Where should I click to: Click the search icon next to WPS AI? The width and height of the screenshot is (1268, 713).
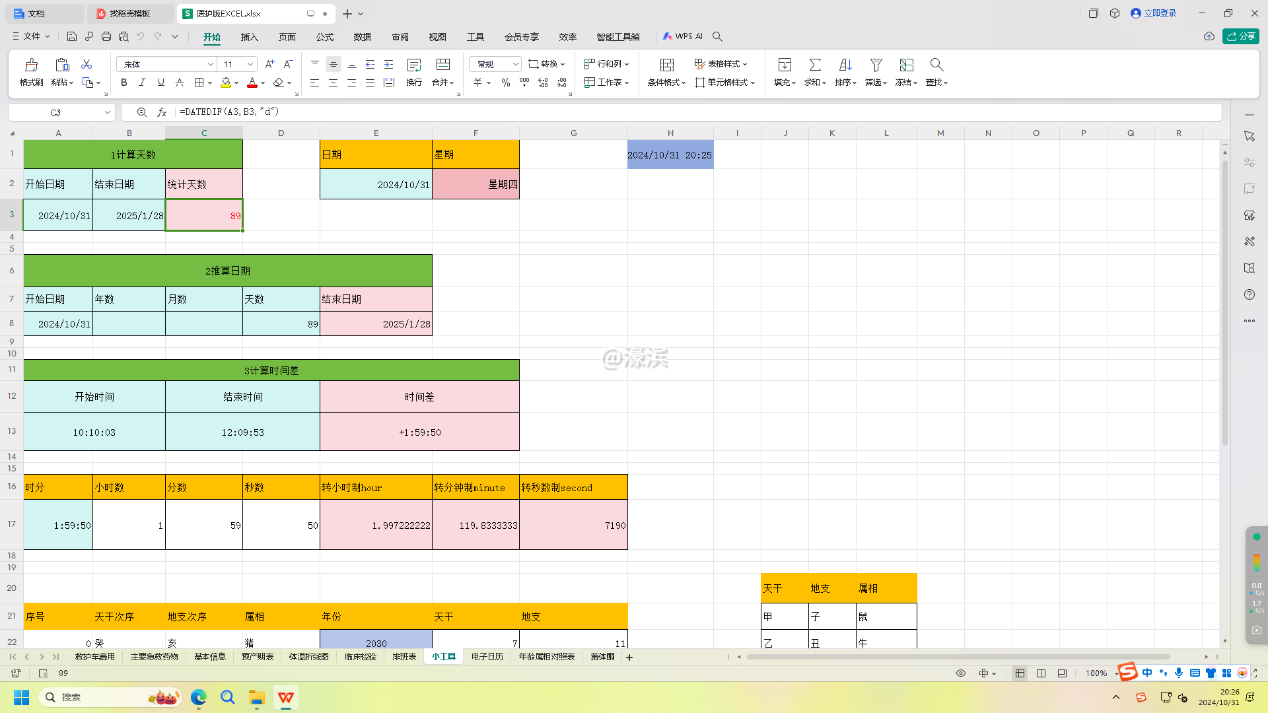(x=717, y=36)
